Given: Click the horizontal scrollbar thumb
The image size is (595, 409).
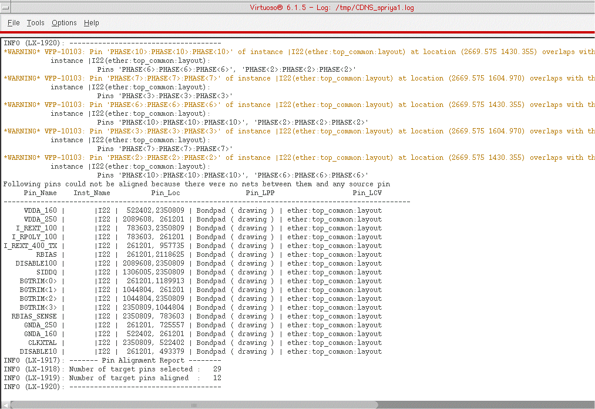Looking at the screenshot, I should (194, 405).
